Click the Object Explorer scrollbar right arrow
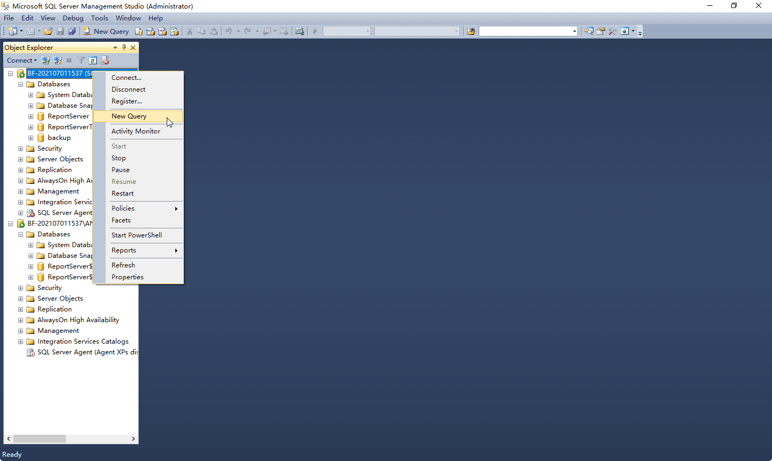 [x=133, y=438]
